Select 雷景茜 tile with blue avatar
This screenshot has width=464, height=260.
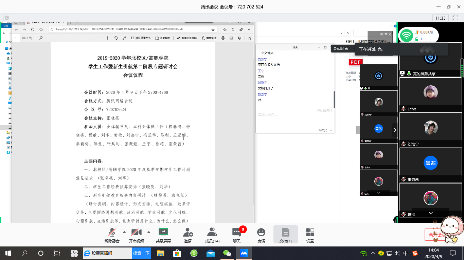click(x=431, y=165)
